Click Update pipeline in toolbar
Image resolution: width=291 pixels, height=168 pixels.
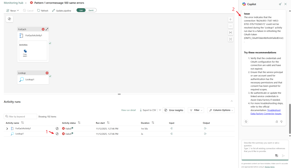(x=61, y=11)
